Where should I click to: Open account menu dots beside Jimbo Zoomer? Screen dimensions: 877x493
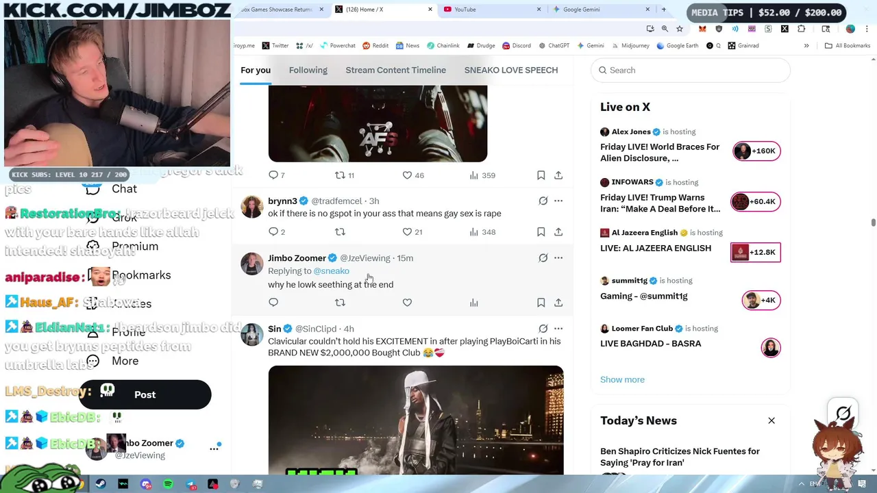(214, 448)
